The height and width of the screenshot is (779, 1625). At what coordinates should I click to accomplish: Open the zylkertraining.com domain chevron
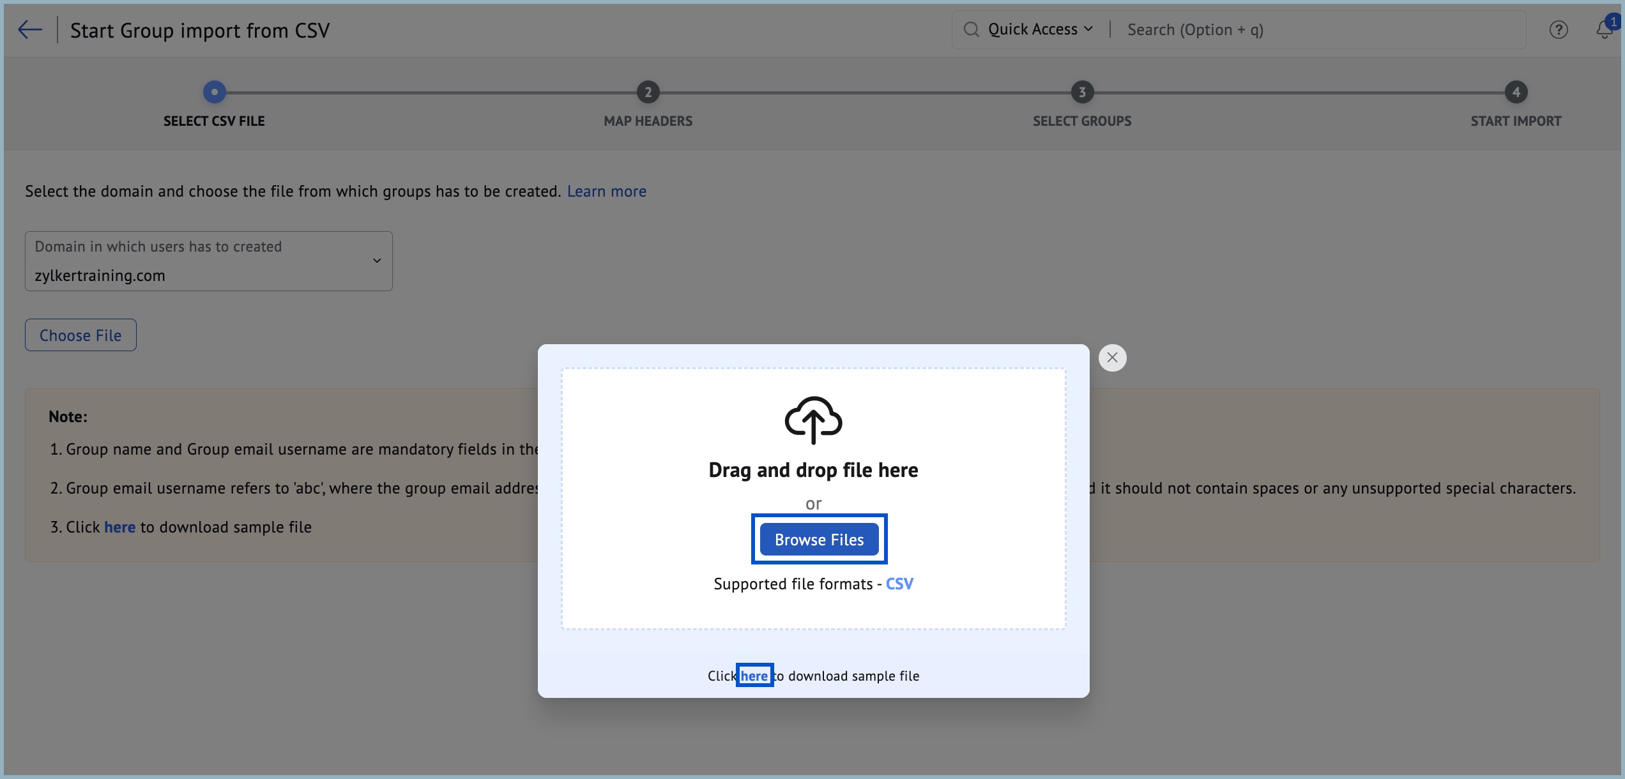pyautogui.click(x=376, y=261)
